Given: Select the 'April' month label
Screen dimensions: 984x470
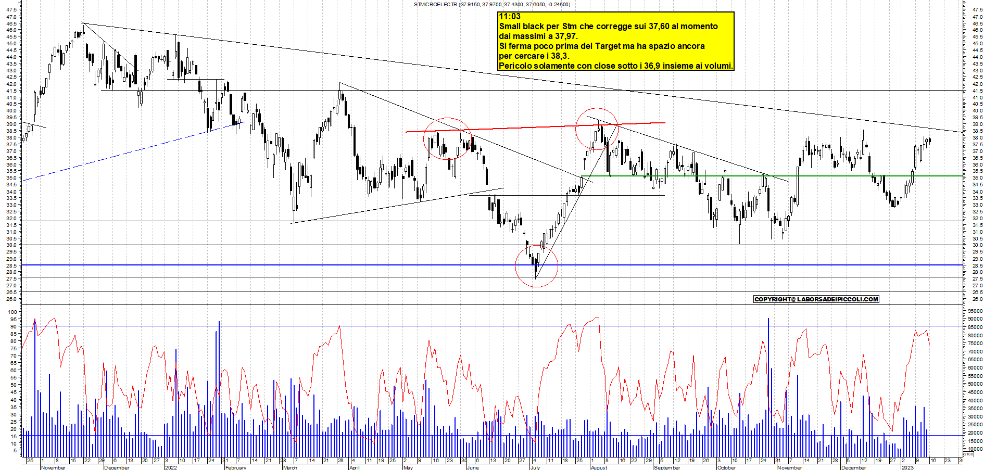Looking at the screenshot, I should point(355,467).
